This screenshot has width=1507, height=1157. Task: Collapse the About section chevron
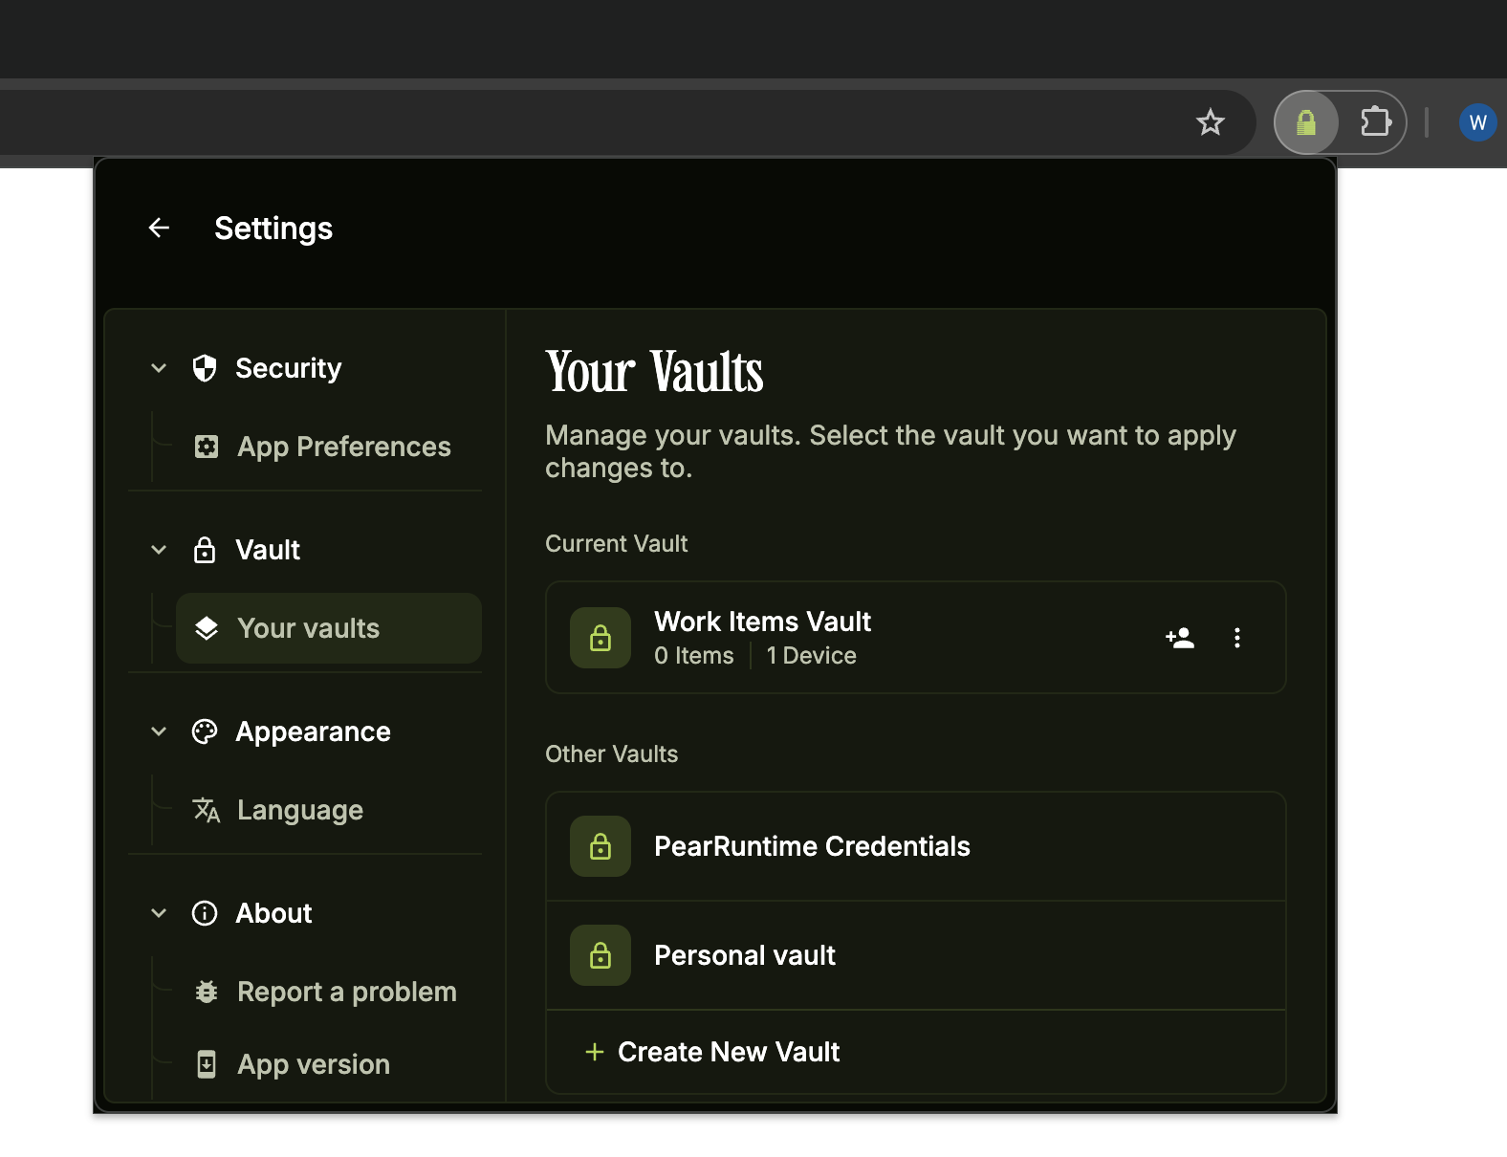tap(159, 913)
